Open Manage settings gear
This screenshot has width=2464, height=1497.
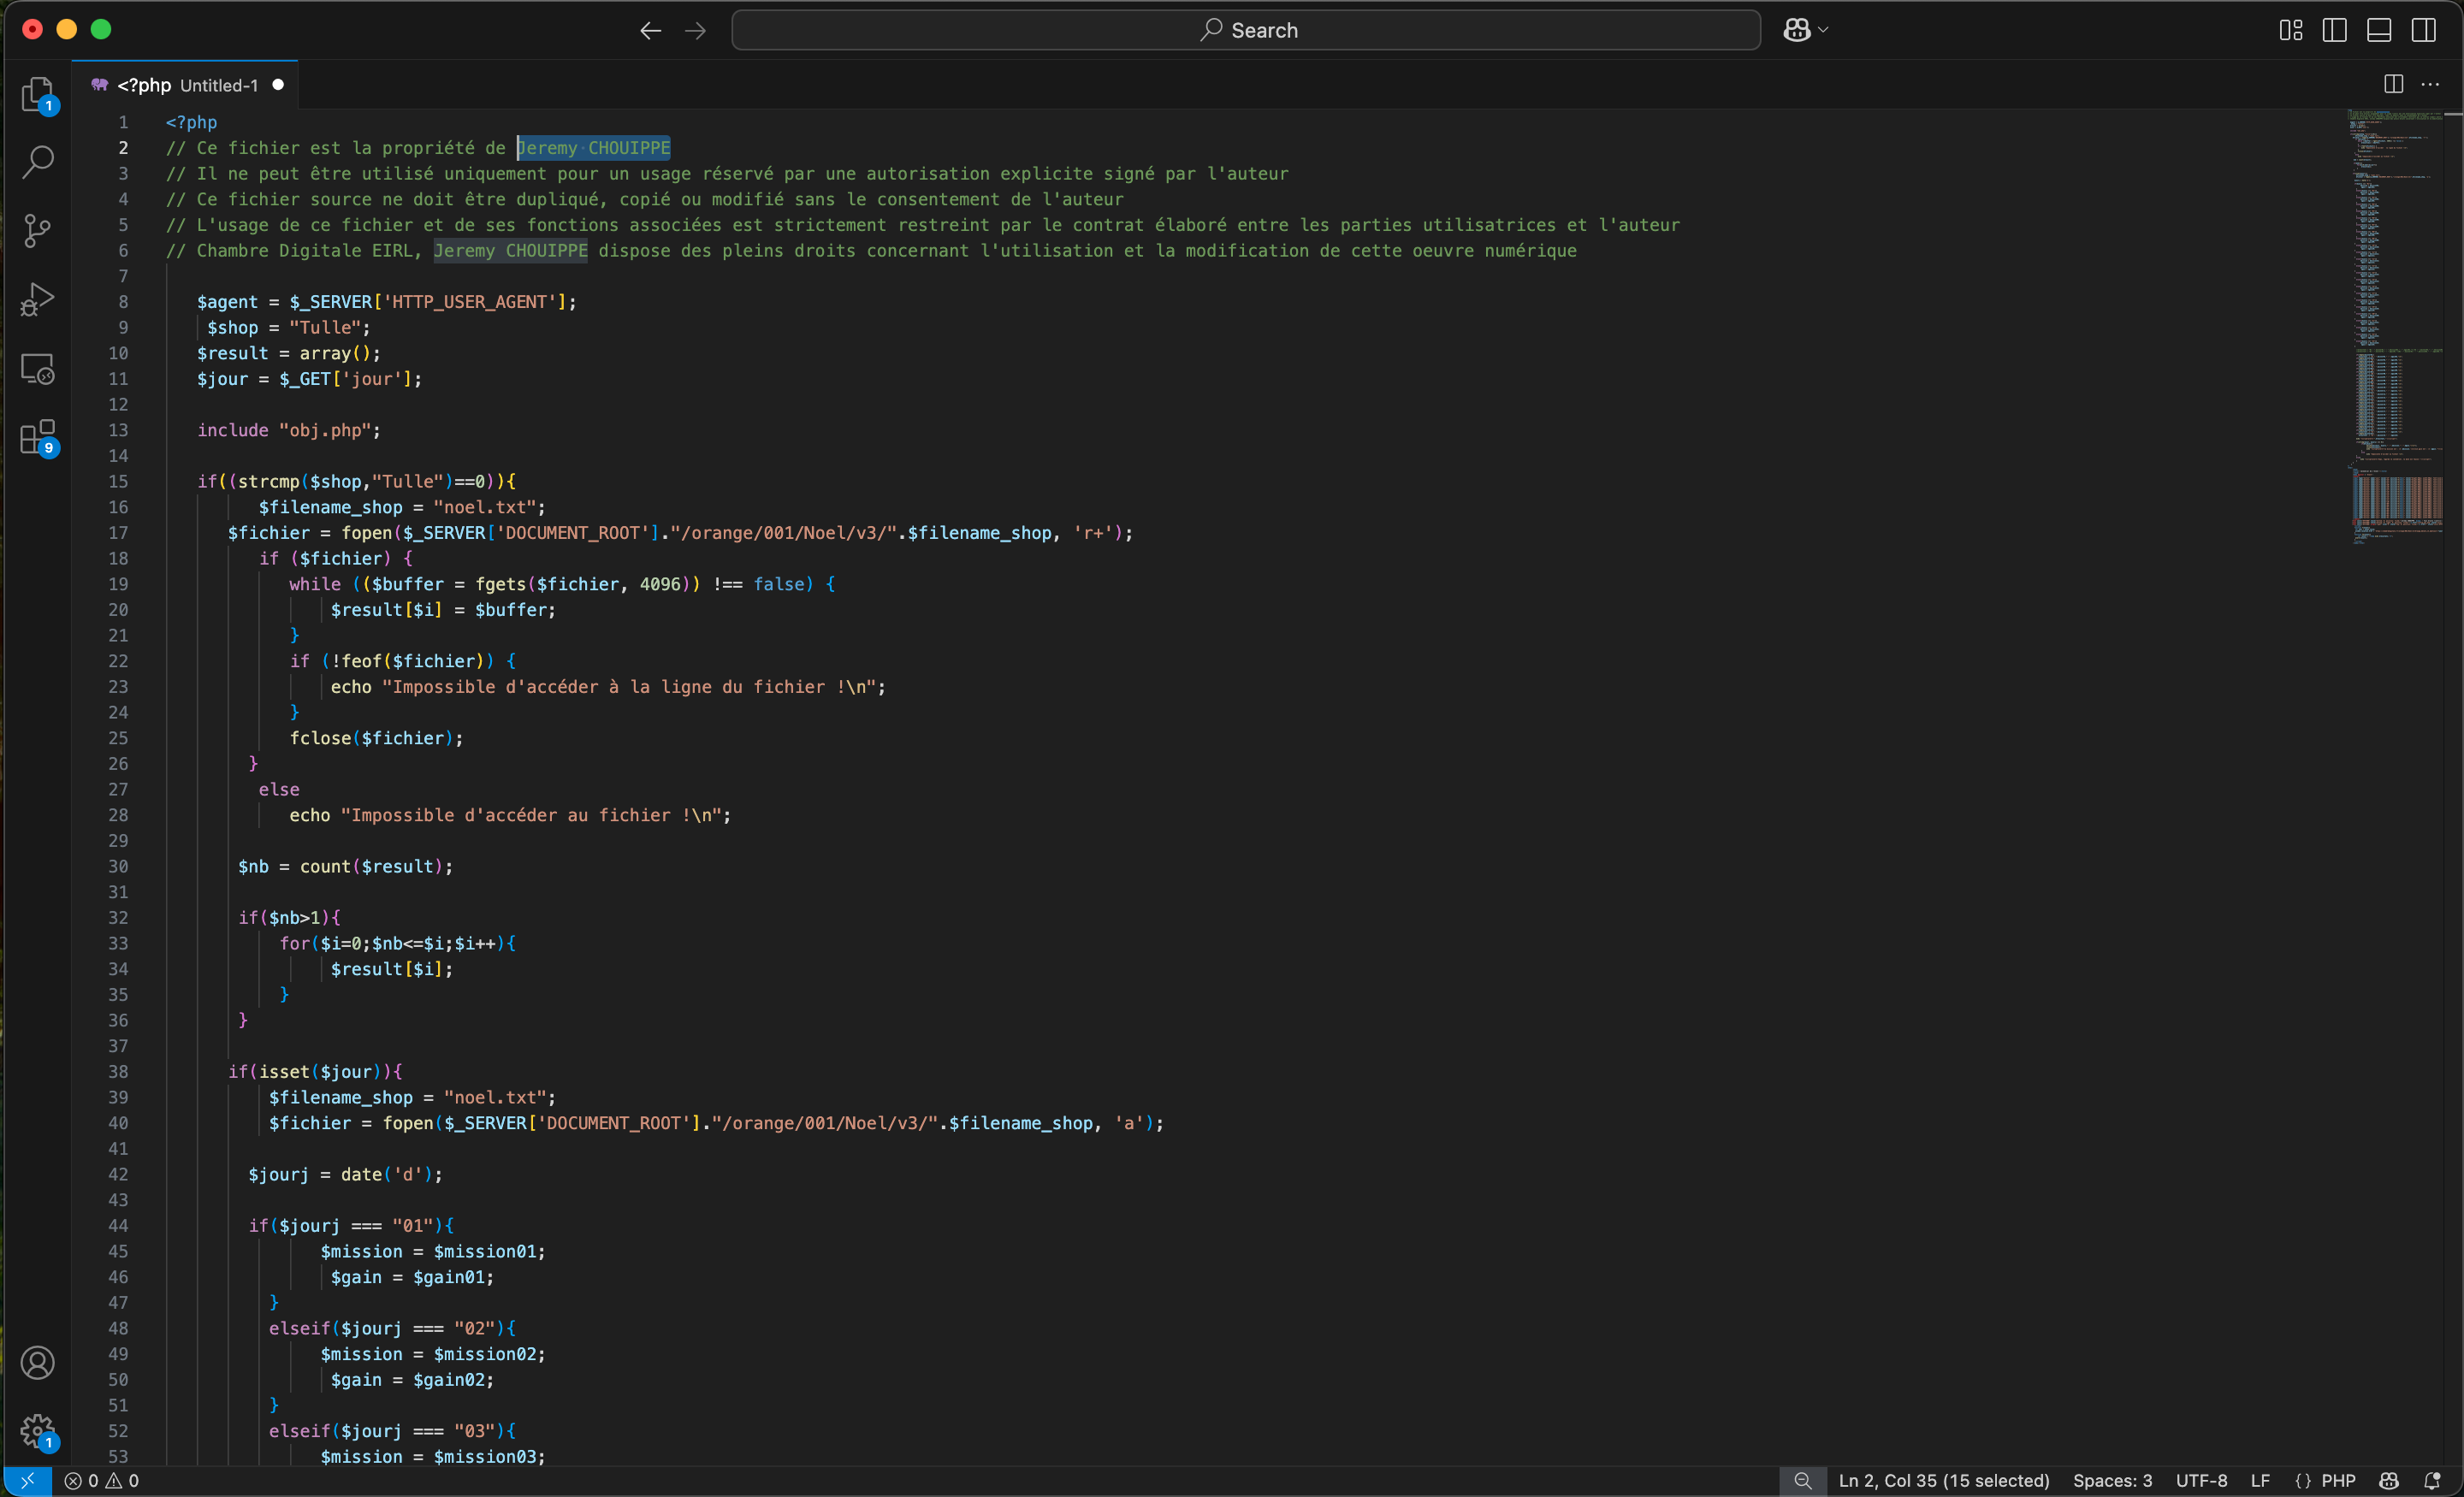(37, 1430)
